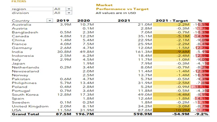Viewport: 217px width, 122px height.
Task: Click the Portugal row label
Action: point(21,91)
